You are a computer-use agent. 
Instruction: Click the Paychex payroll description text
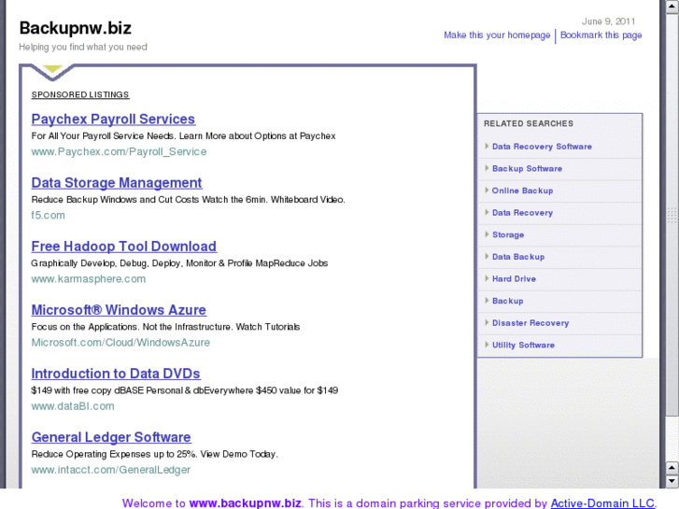pyautogui.click(x=183, y=136)
